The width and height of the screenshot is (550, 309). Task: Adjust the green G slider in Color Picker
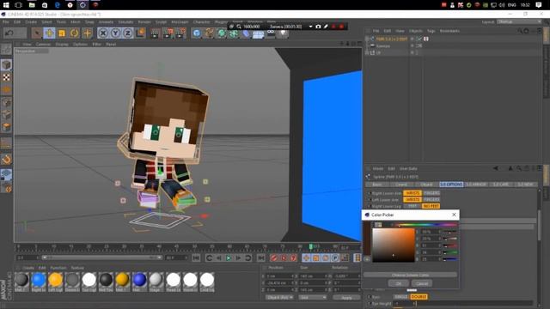pos(450,252)
